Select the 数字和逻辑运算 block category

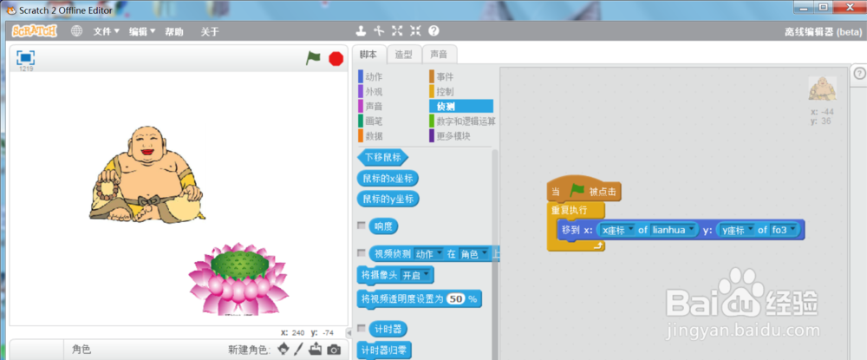463,121
